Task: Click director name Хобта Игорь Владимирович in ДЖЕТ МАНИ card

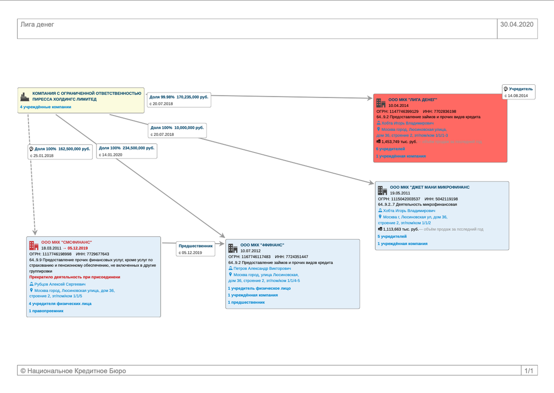Action: pyautogui.click(x=410, y=211)
